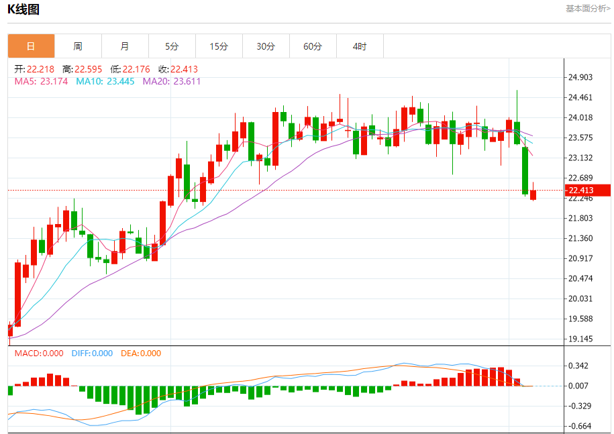Screen dimensions: 614x434
Task: Click the MA10: 23.445 indicator label
Action: tap(105, 81)
